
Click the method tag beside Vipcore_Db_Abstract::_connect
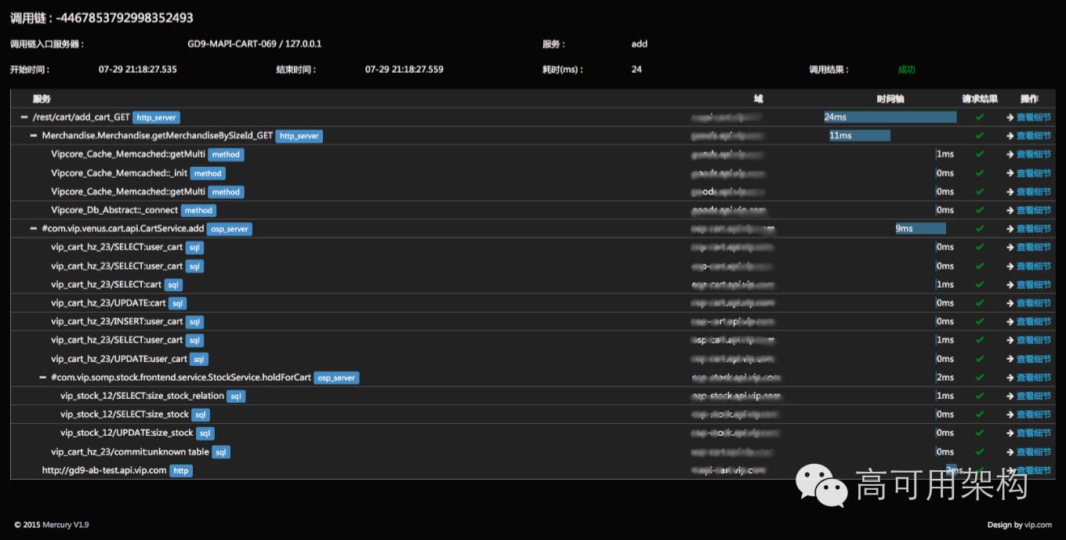coord(198,211)
